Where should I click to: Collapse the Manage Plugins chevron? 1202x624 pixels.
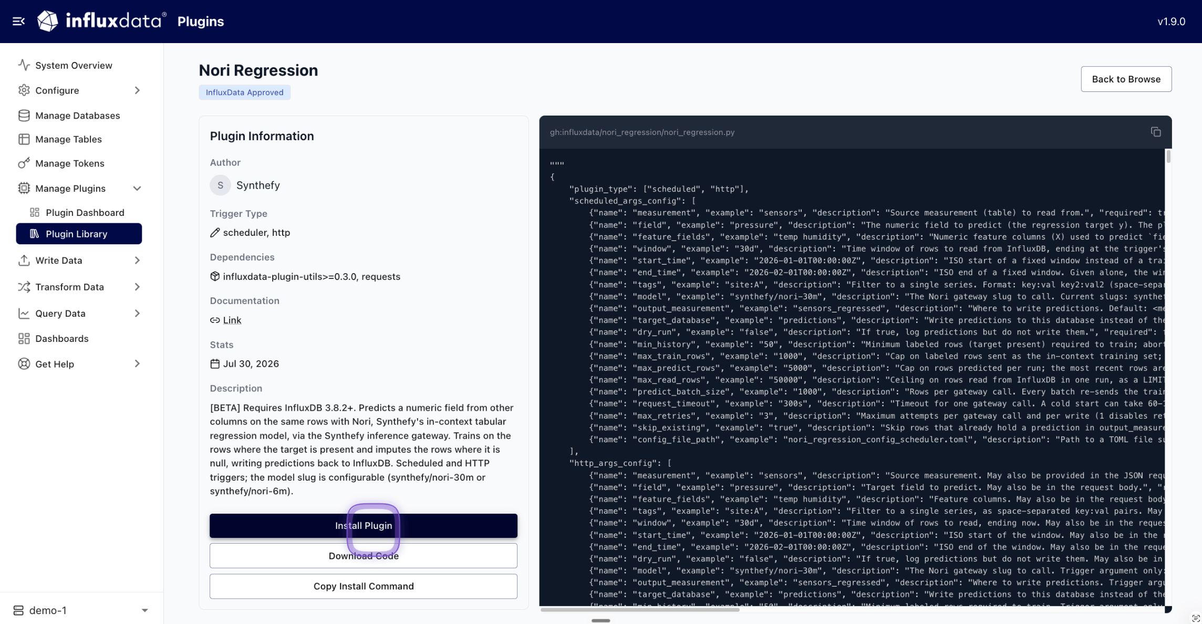(x=137, y=189)
